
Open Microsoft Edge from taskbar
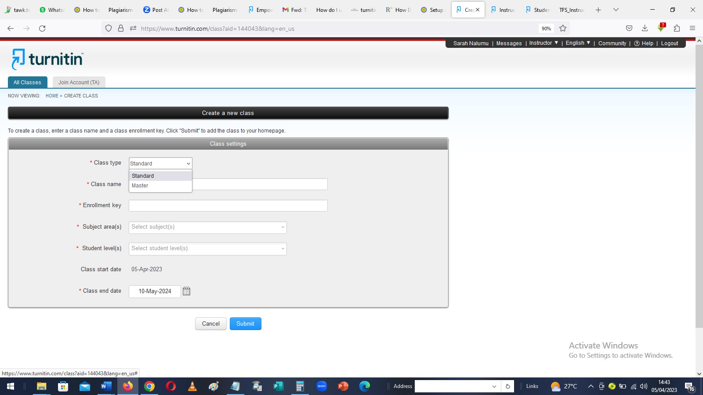click(365, 386)
